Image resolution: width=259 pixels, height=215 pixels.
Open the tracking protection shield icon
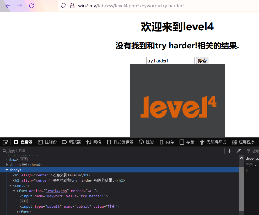click(63, 5)
